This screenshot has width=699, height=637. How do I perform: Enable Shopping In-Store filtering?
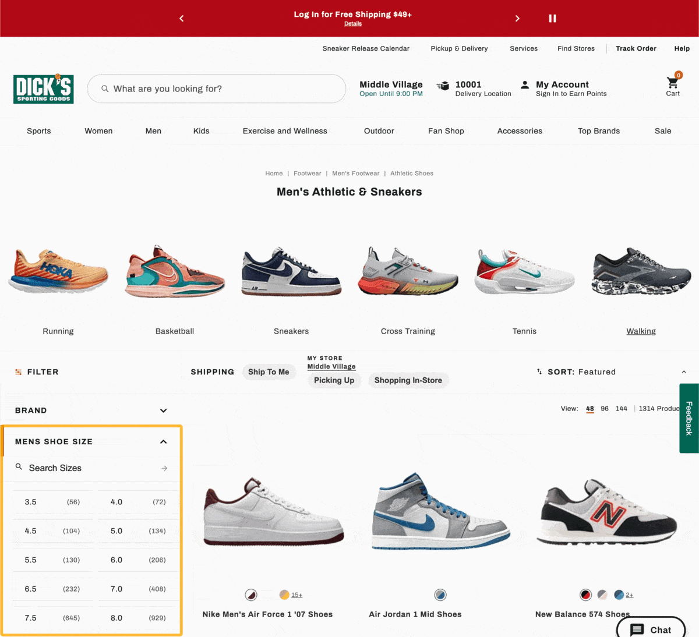408,380
